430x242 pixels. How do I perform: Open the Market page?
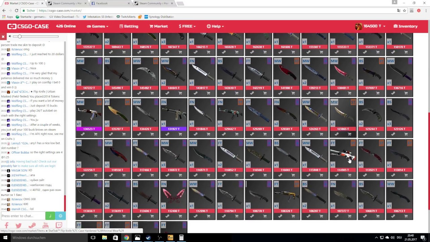(x=159, y=26)
